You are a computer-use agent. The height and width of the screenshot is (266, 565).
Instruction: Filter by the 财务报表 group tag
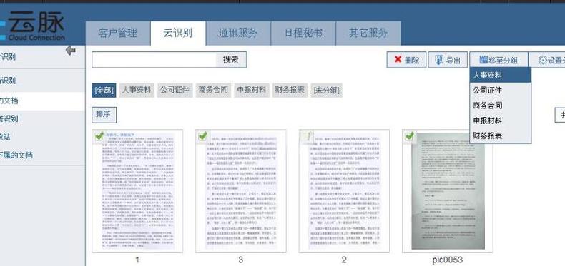[290, 91]
